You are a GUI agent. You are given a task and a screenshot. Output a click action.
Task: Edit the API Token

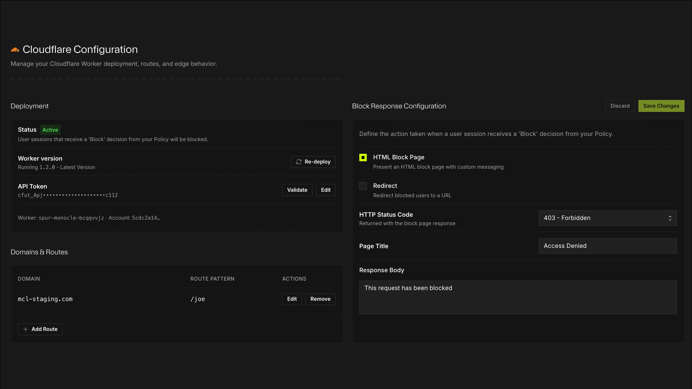coord(326,190)
